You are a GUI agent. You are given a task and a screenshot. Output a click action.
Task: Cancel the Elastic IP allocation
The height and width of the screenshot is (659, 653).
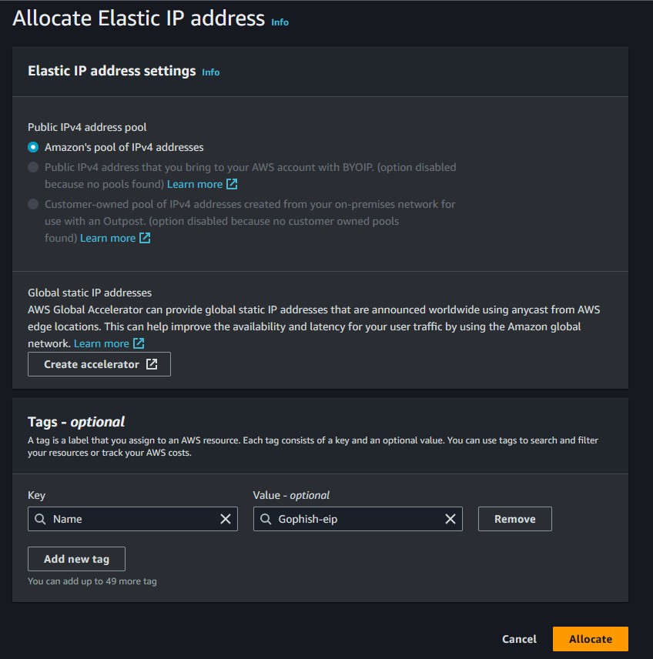tap(519, 639)
